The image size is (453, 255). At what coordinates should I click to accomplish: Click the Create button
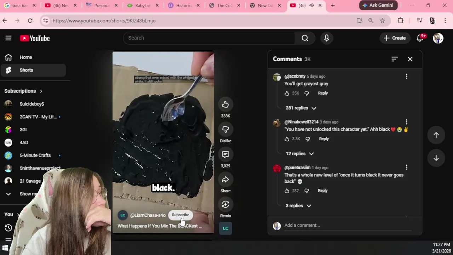point(395,38)
